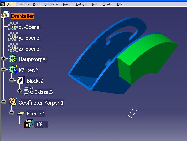
Task: Click the Block.2 pad feature icon
Action: [x=21, y=80]
